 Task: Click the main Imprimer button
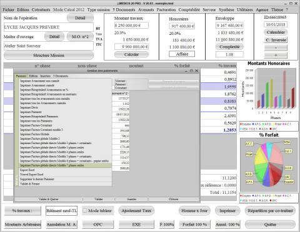tap(227, 211)
